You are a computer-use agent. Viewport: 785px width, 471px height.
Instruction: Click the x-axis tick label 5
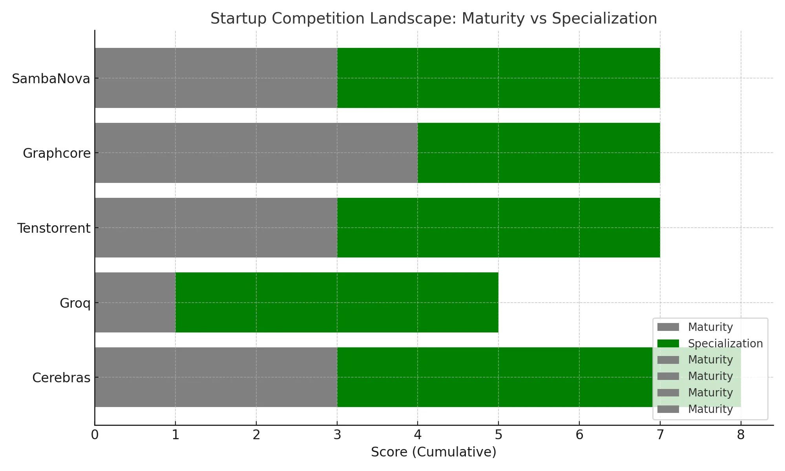point(498,435)
